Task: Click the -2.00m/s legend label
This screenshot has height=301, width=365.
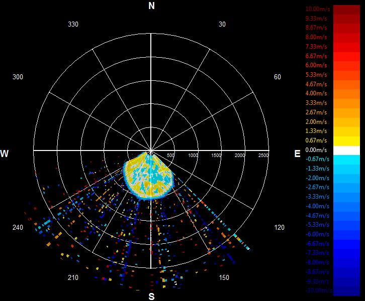Action: pyautogui.click(x=317, y=178)
